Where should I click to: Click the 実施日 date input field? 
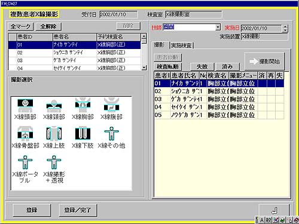(261, 28)
